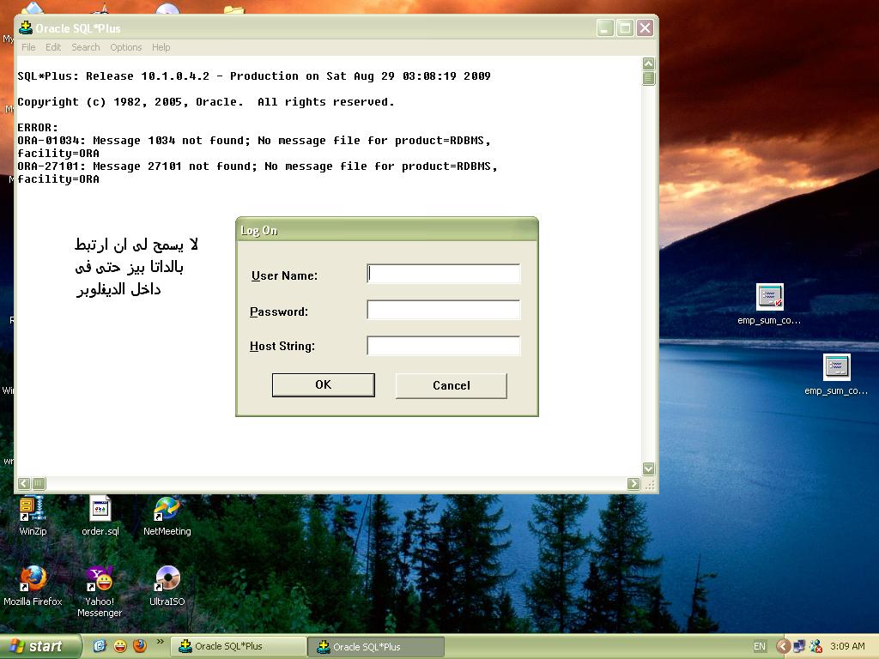Click the EN language indicator in taskbar
The image size is (879, 659).
(x=759, y=646)
